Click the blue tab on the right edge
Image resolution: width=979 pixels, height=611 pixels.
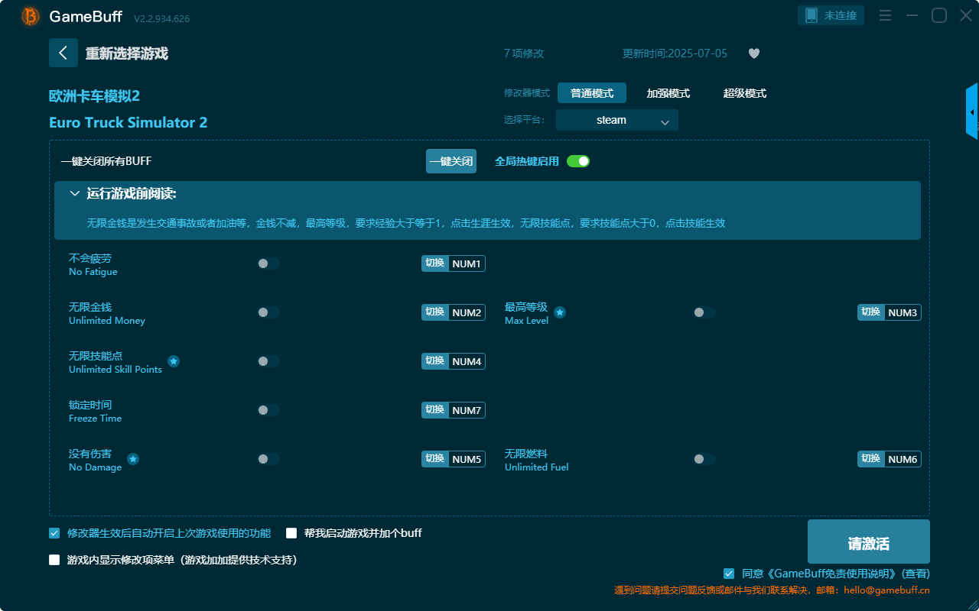[973, 111]
